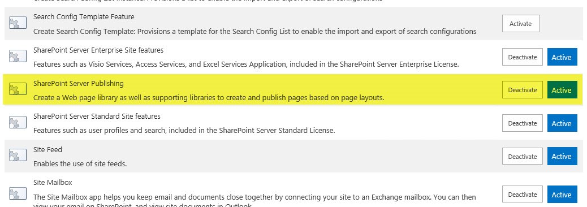Deactivate SharePoint Server Enterprise Site features
The width and height of the screenshot is (587, 207).
click(522, 57)
